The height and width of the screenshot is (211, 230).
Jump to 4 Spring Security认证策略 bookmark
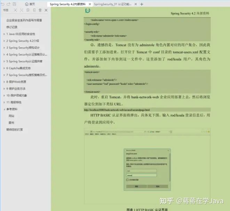coord(27,55)
